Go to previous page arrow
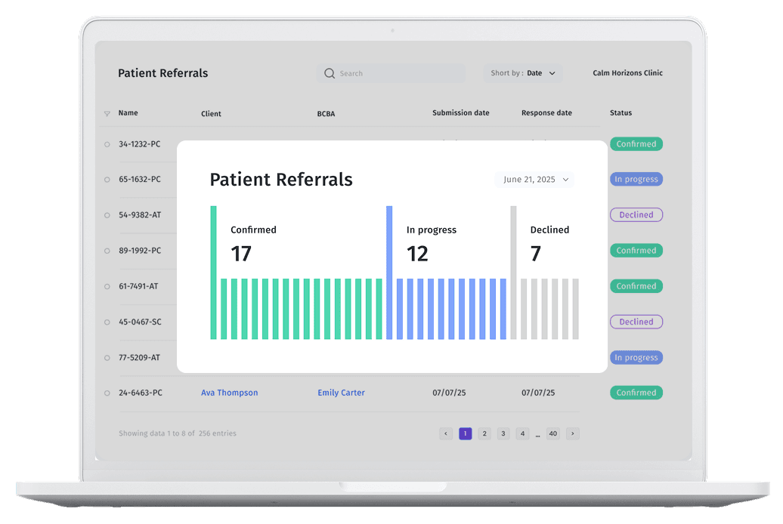The width and height of the screenshot is (783, 524). [x=446, y=433]
